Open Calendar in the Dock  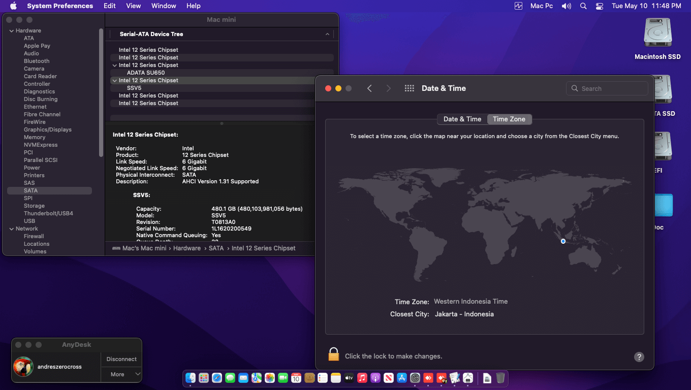pyautogui.click(x=296, y=378)
